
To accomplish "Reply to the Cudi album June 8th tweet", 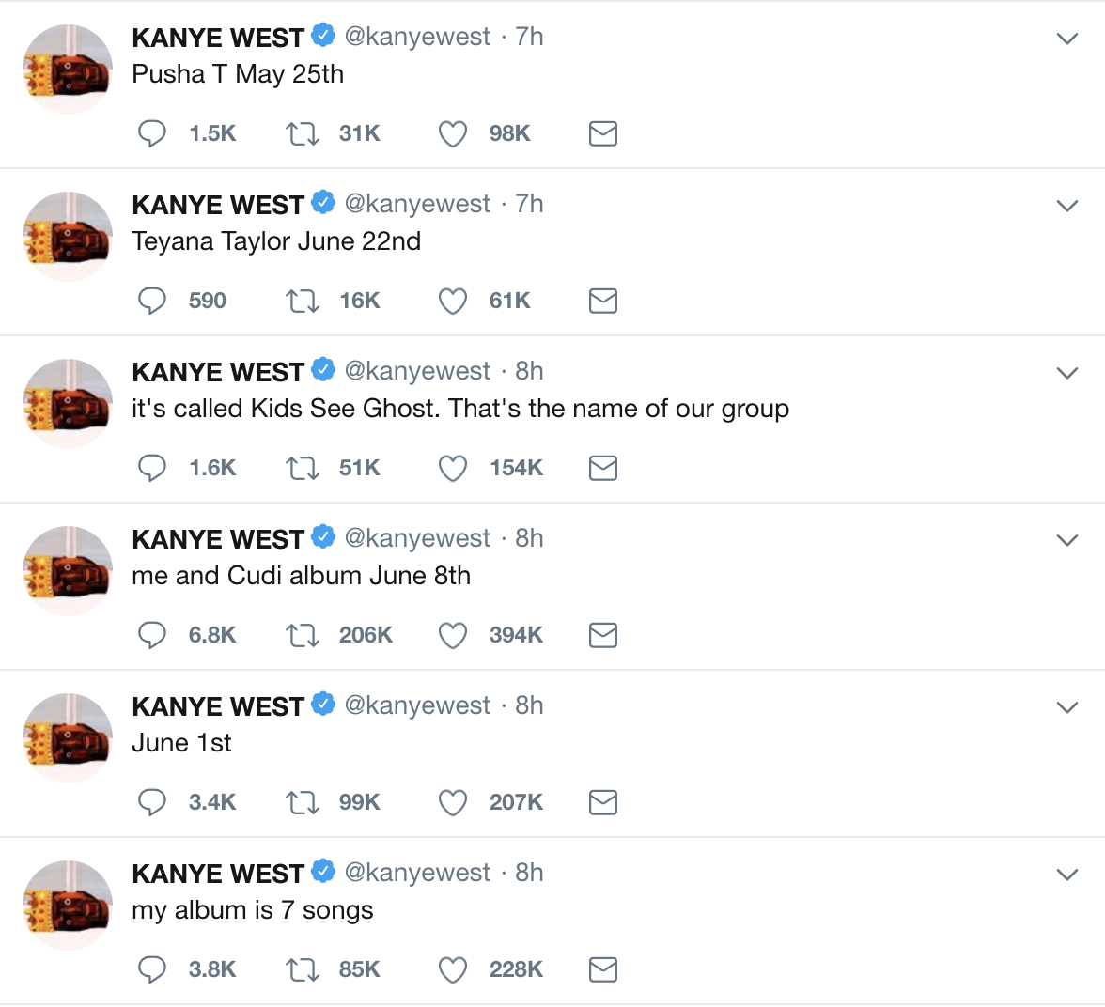I will coord(151,635).
